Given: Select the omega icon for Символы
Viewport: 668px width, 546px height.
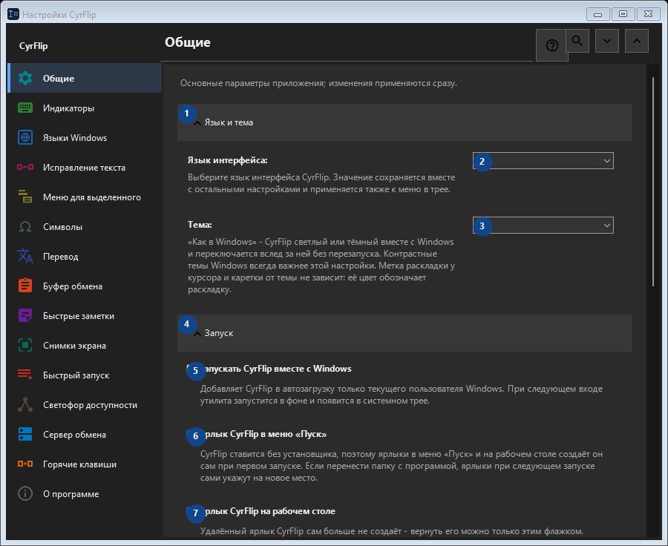Looking at the screenshot, I should click(25, 226).
